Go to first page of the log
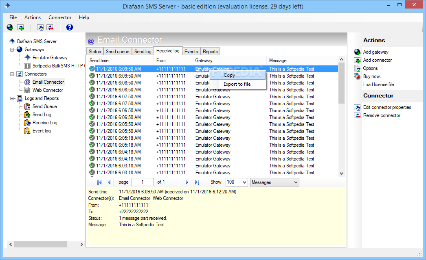This screenshot has height=260, width=426. (99, 182)
